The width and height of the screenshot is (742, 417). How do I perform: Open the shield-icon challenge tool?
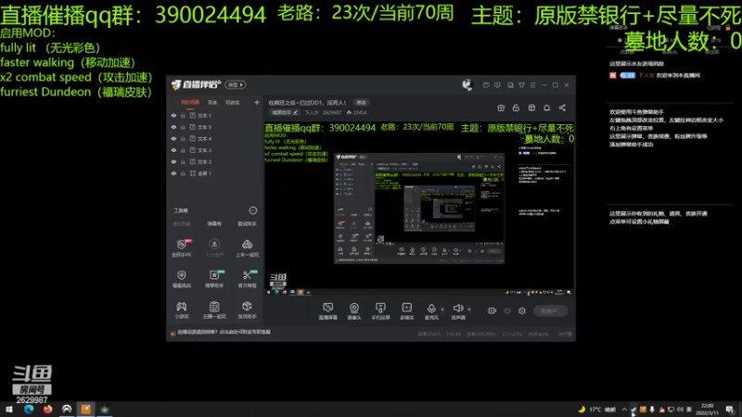[x=182, y=279]
